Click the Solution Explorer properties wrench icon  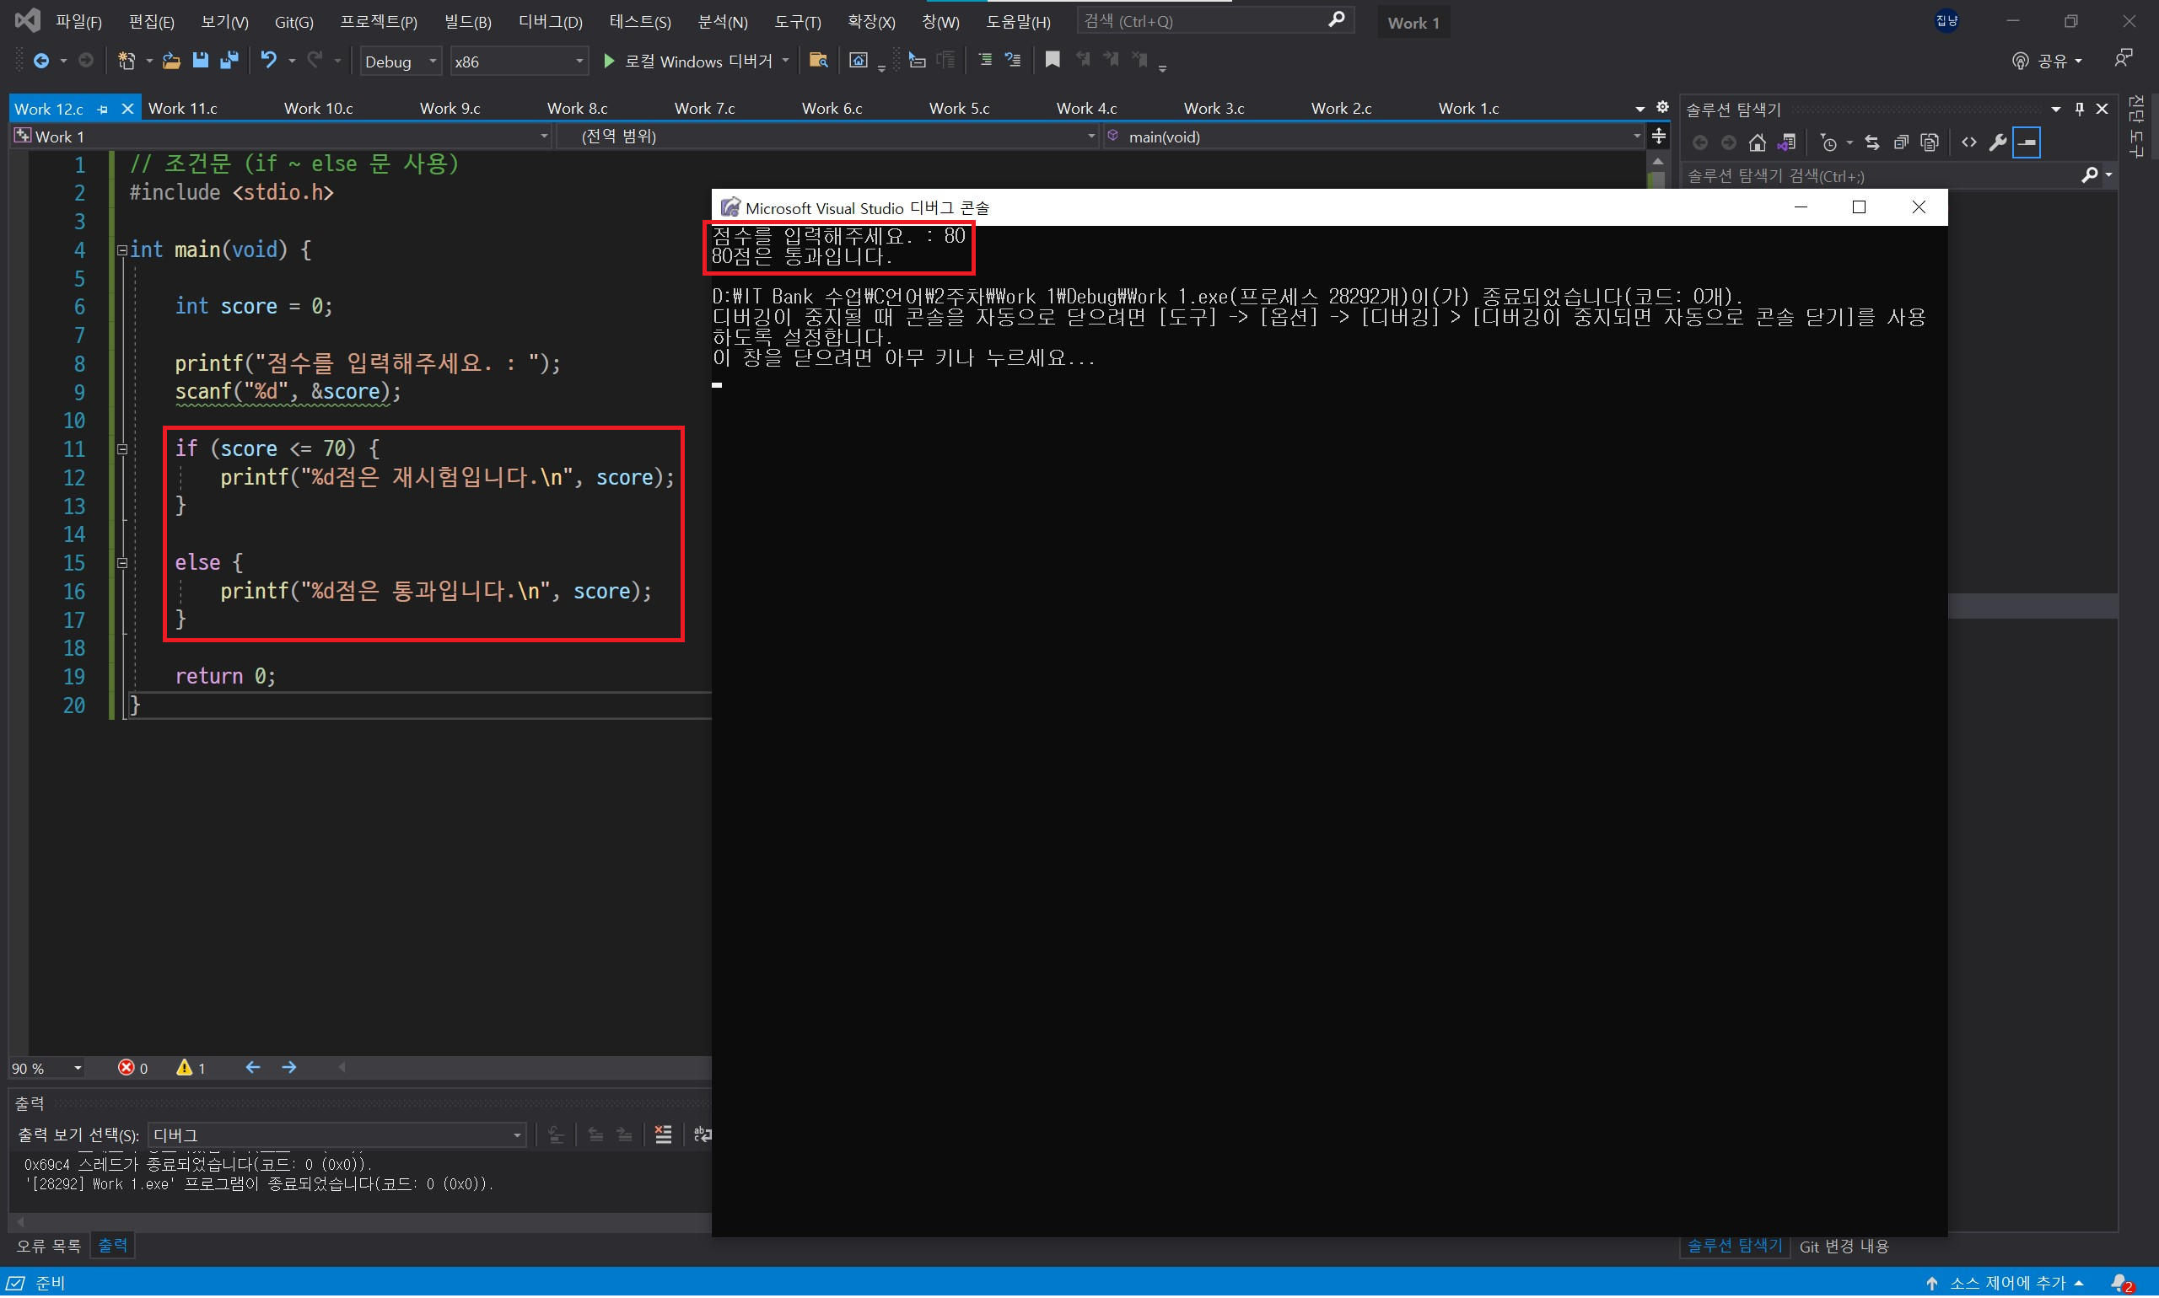tap(1997, 142)
